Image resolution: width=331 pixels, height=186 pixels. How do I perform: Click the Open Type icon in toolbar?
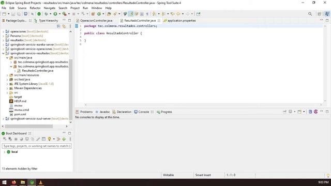109,14
